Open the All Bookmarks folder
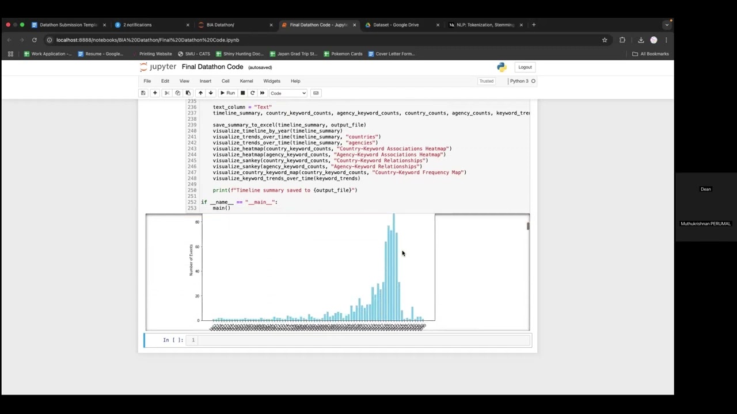737x414 pixels. (x=651, y=54)
